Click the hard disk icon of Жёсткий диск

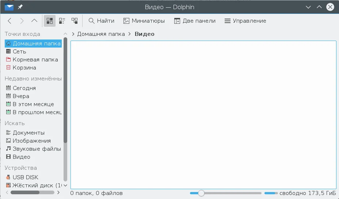coord(8,185)
